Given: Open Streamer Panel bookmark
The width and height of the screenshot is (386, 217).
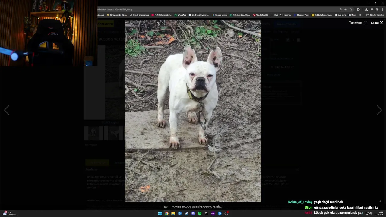Looking at the screenshot, I should pos(302,15).
